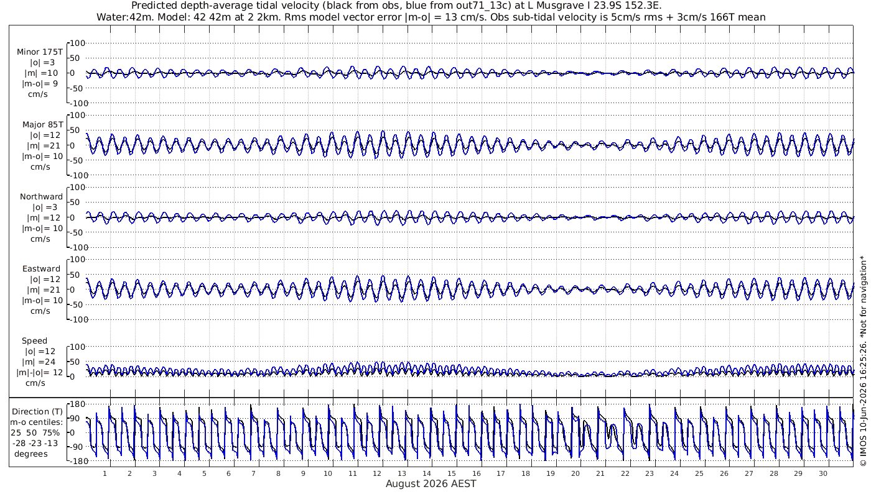
Task: Click day 1 tick on time axis
Action: click(x=105, y=473)
